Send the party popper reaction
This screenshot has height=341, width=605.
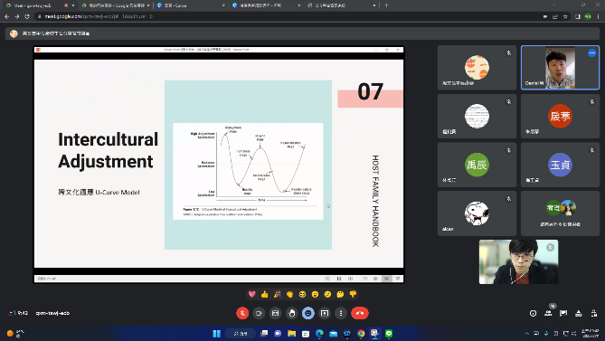click(278, 294)
